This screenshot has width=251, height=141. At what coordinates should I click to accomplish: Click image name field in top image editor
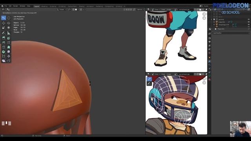point(186,9)
